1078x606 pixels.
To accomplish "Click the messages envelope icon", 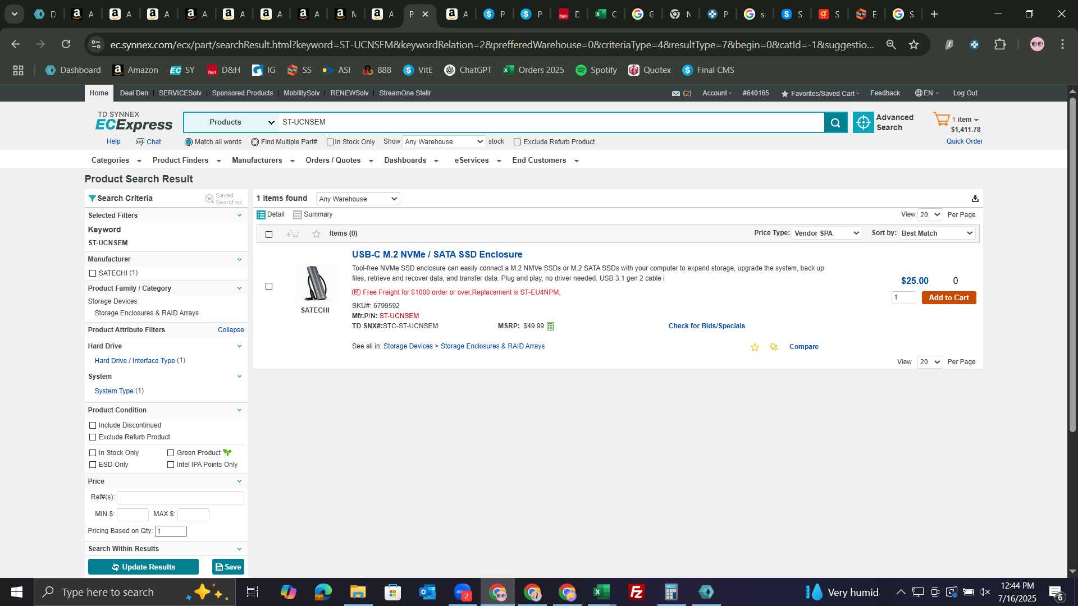I will [676, 94].
